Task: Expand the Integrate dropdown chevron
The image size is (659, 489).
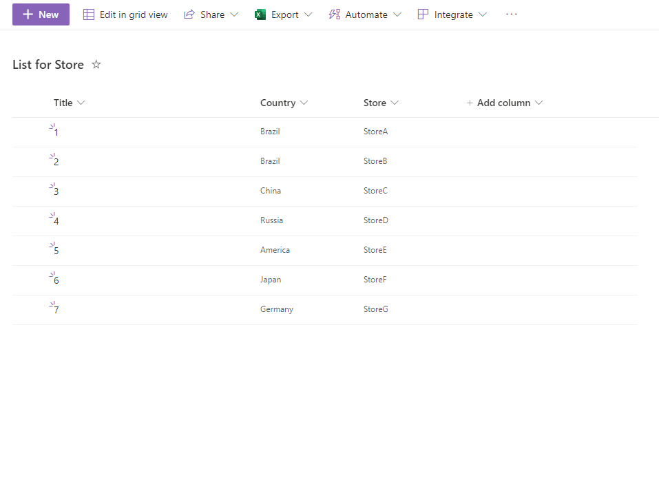Action: 483,14
